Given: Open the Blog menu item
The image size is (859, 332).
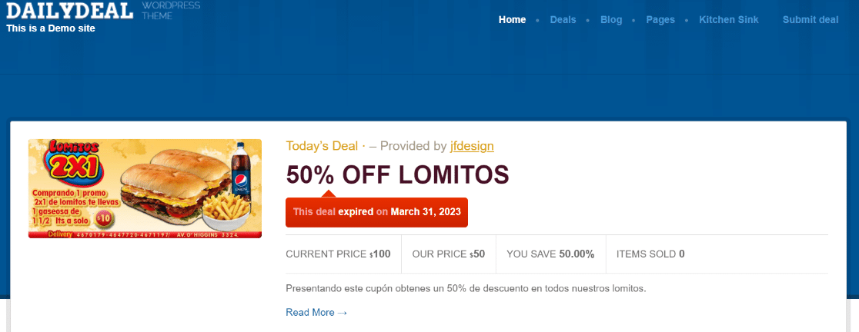Looking at the screenshot, I should (611, 20).
